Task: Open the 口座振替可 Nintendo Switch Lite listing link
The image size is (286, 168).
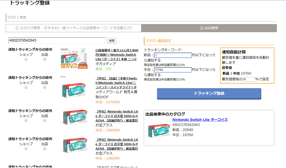Action: click(117, 55)
